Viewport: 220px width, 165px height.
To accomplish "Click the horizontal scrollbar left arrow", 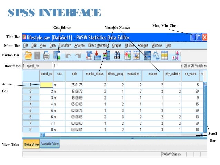I will 41,135.
